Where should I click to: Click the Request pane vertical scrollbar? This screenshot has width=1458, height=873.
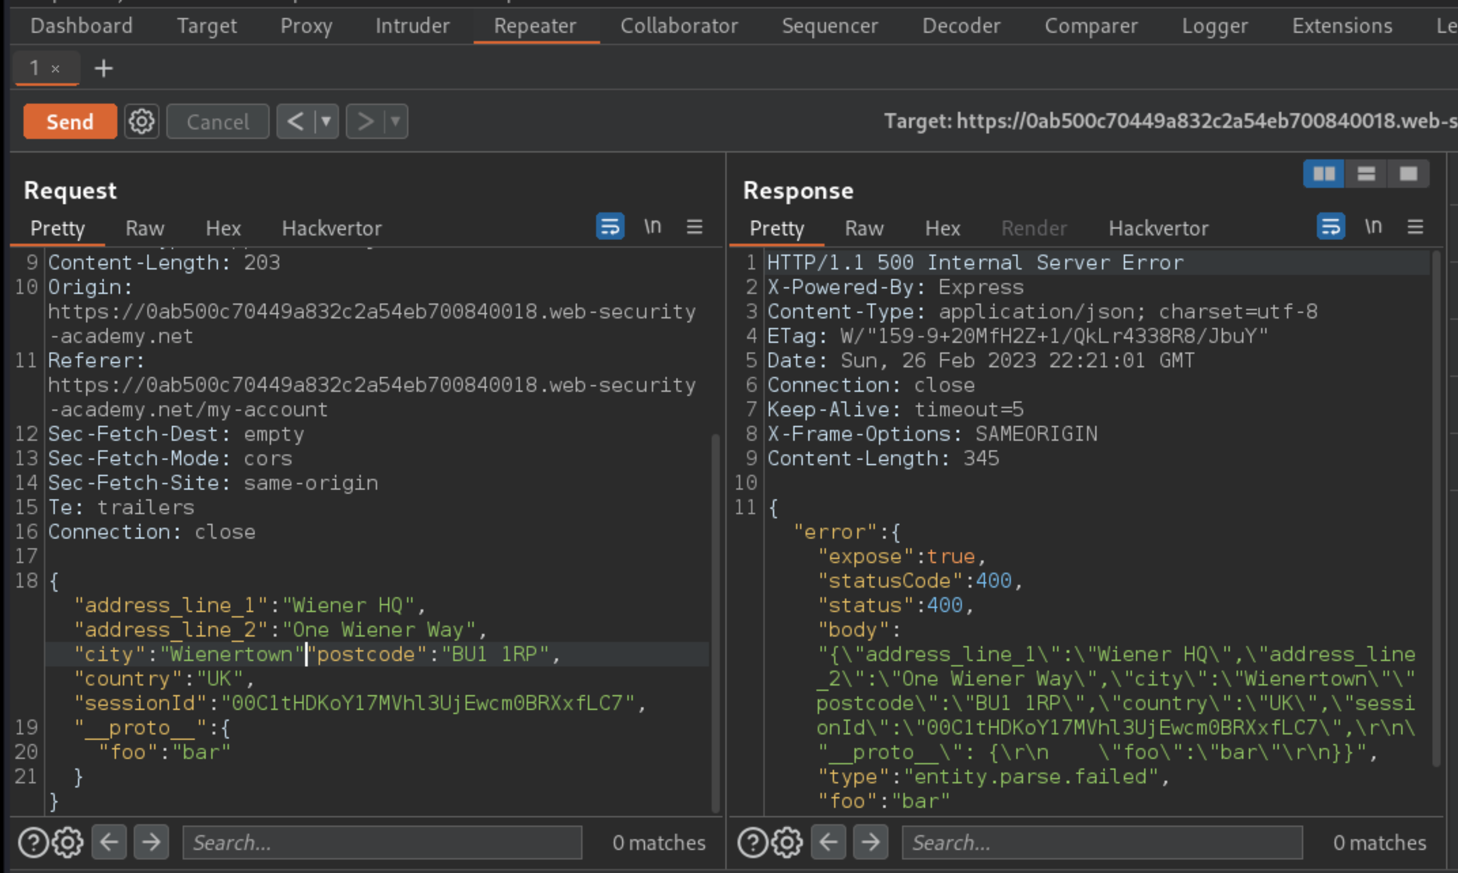pyautogui.click(x=715, y=623)
